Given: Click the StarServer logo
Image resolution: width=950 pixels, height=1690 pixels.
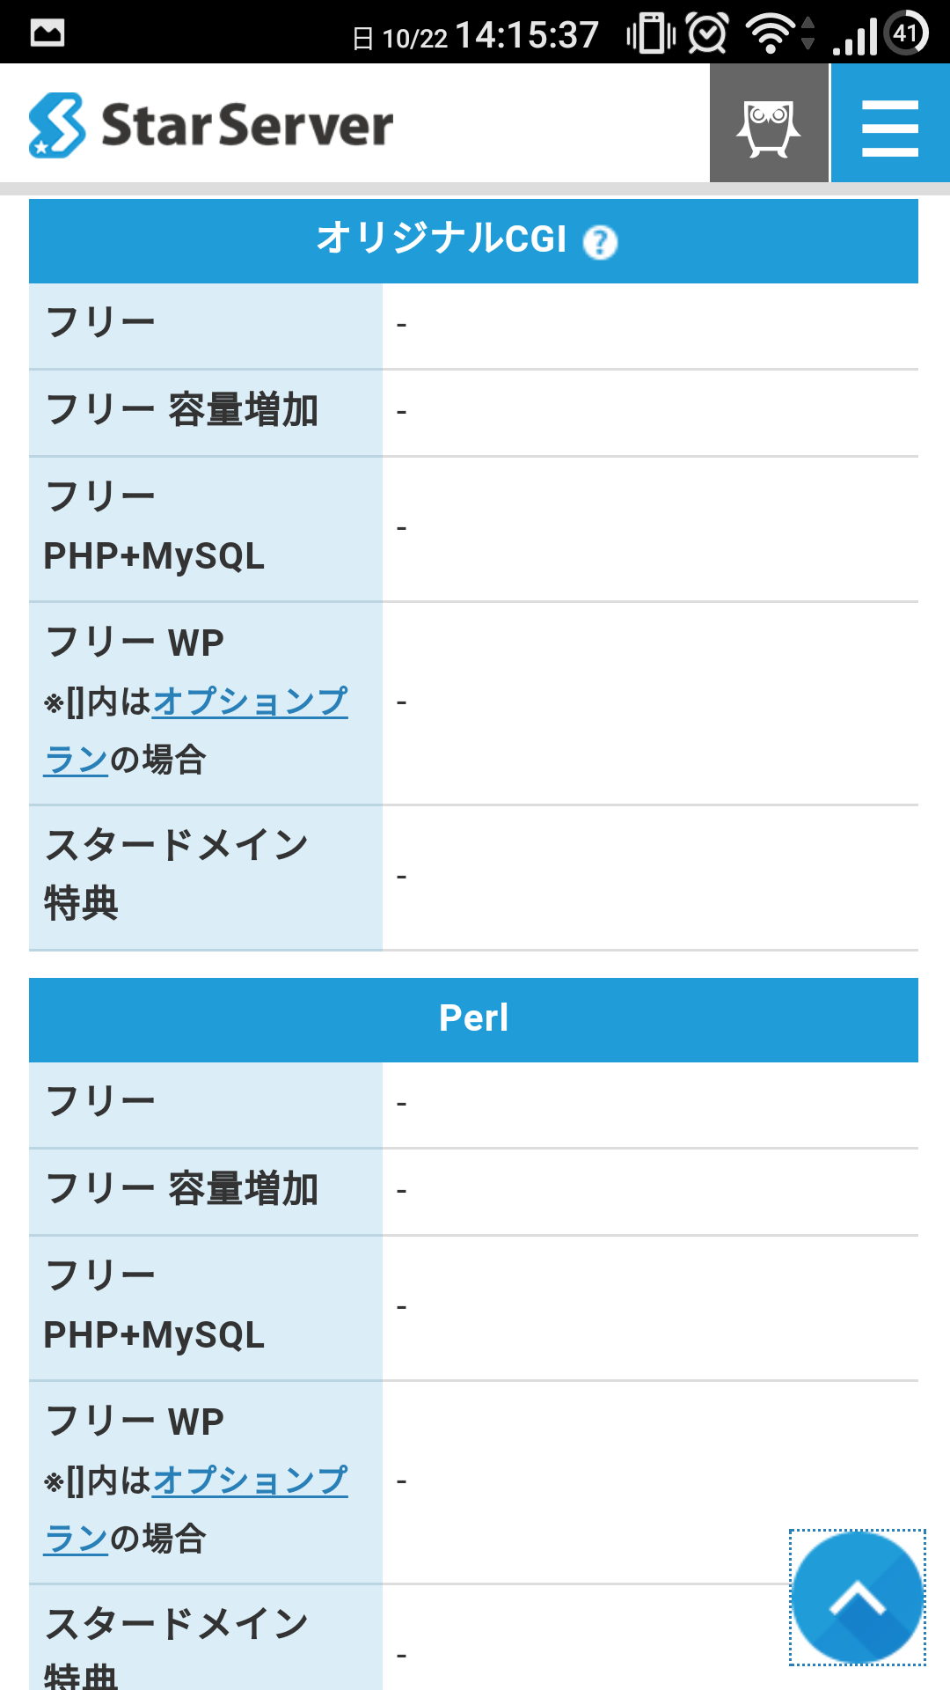Looking at the screenshot, I should 211,125.
